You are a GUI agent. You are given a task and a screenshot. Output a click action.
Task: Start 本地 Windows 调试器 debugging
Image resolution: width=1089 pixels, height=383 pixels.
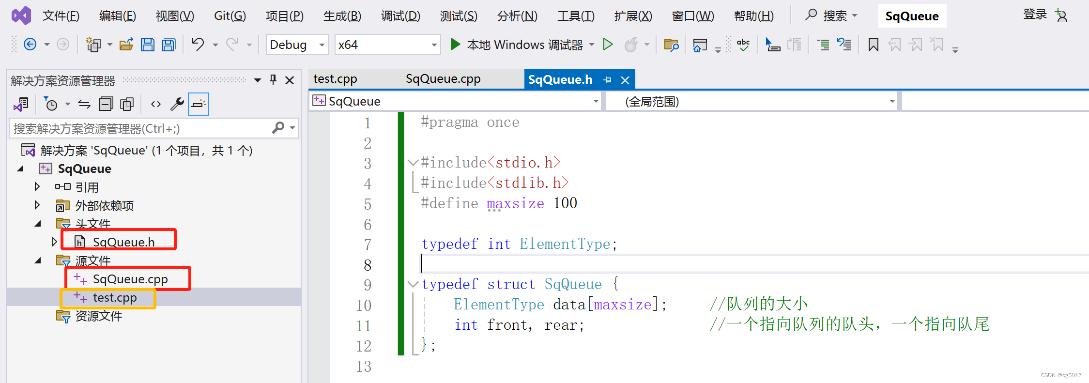click(516, 45)
